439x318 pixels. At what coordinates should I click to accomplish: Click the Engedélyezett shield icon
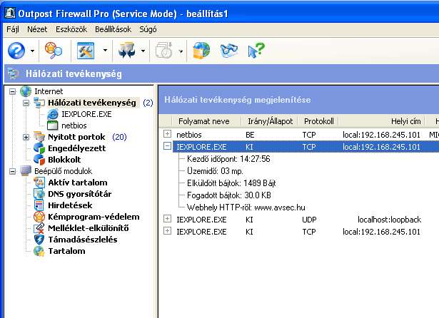click(x=39, y=148)
